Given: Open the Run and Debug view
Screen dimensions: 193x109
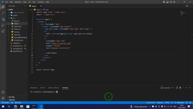Looking at the screenshot, I should pyautogui.click(x=3, y=25).
